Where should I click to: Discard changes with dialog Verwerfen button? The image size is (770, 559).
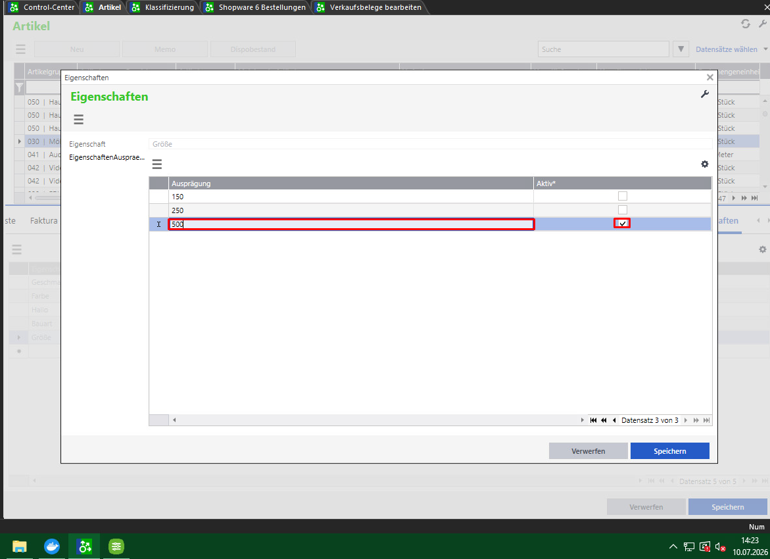[589, 451]
